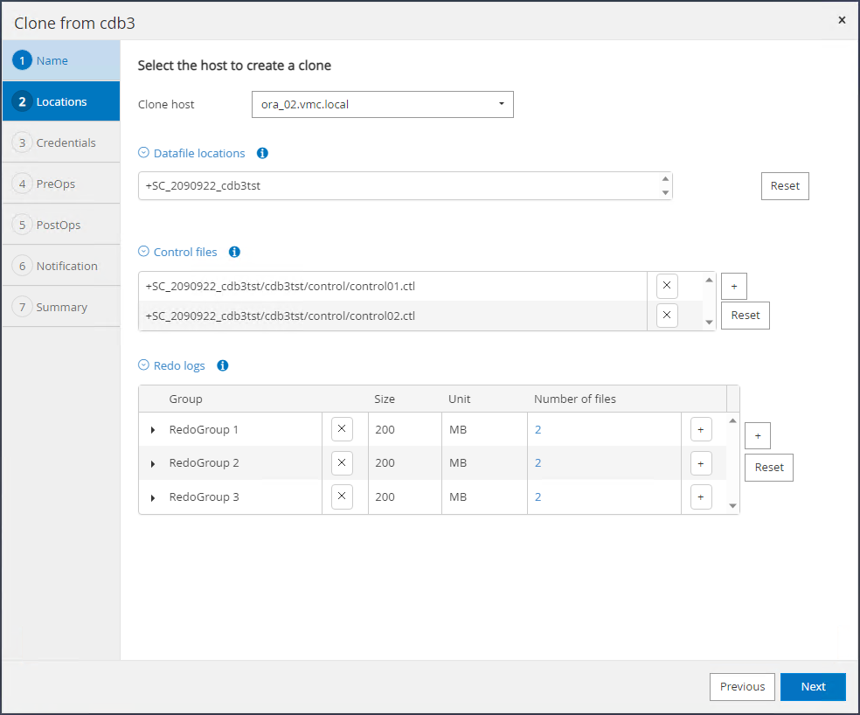Screen dimensions: 860x715
Task: Remove control01.ctl using its X icon
Action: point(667,286)
